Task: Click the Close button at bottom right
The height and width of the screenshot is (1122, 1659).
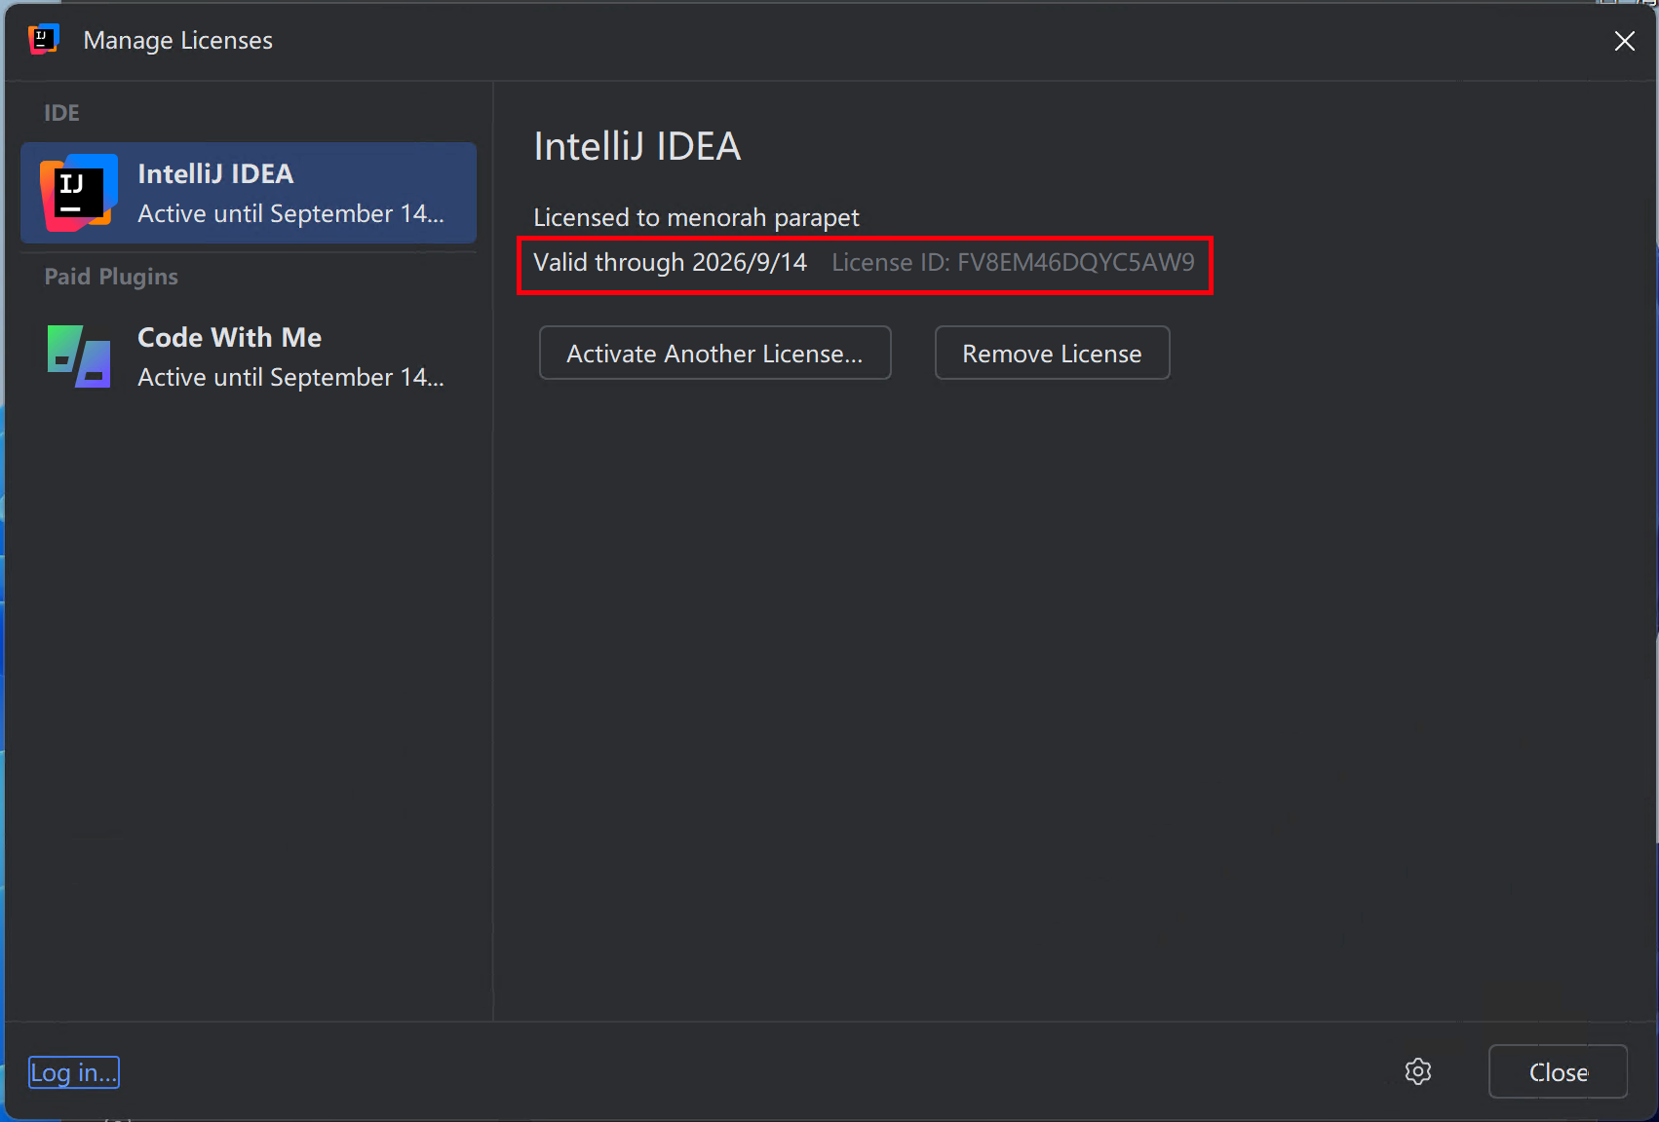Action: click(1558, 1071)
